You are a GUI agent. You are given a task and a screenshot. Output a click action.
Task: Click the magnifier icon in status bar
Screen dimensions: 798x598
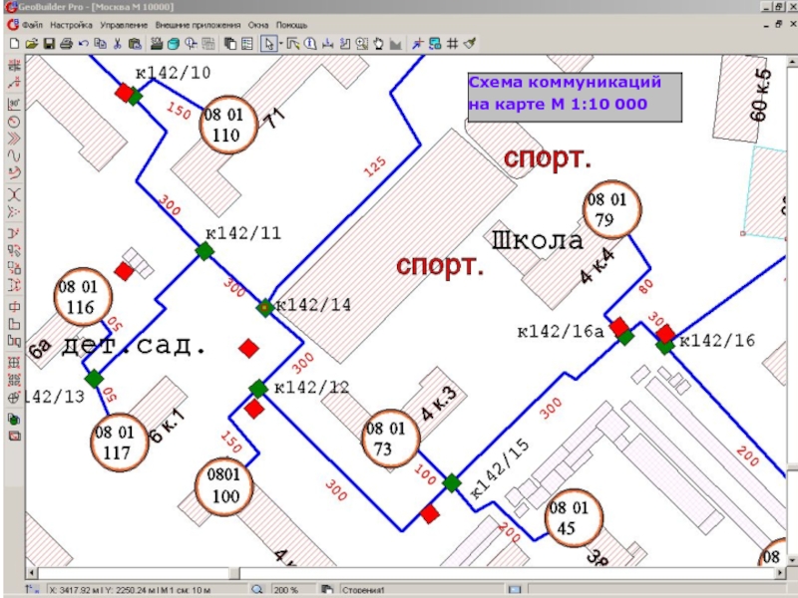coord(256,589)
